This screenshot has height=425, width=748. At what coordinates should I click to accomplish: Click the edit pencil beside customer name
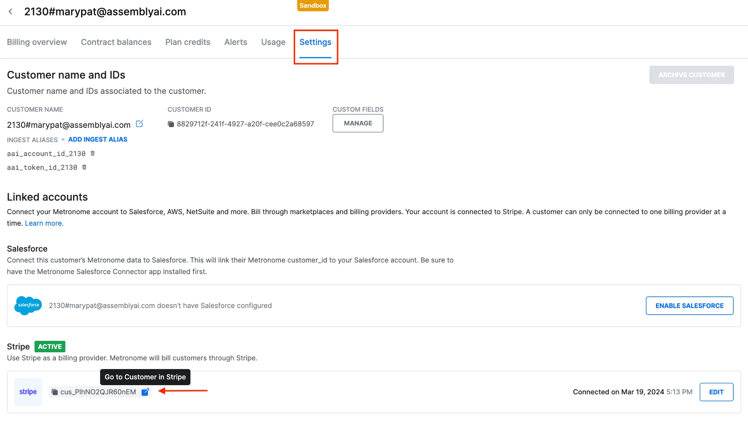coord(140,124)
